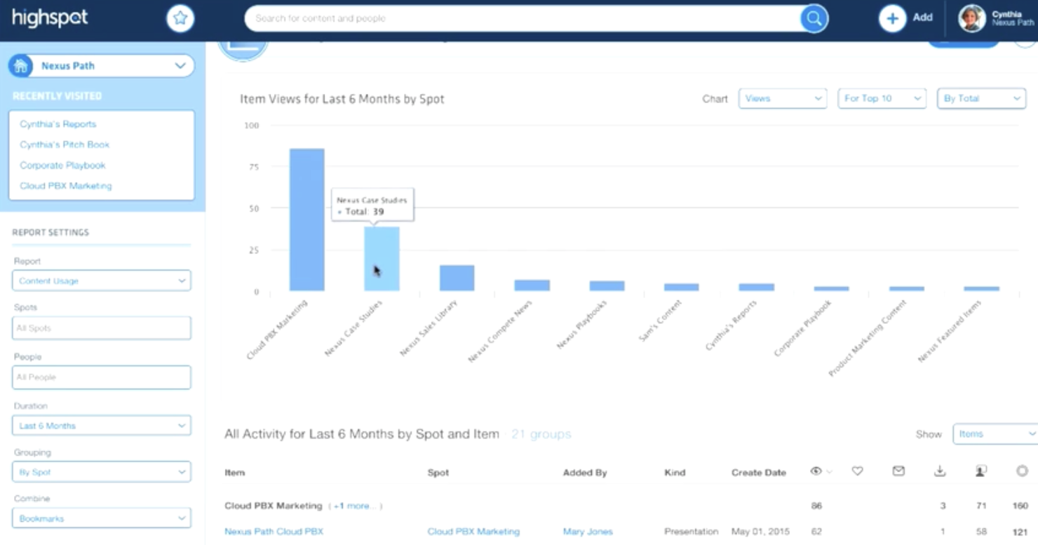Click the Added By column header
Screen dimensions: 1038x545
click(x=585, y=473)
